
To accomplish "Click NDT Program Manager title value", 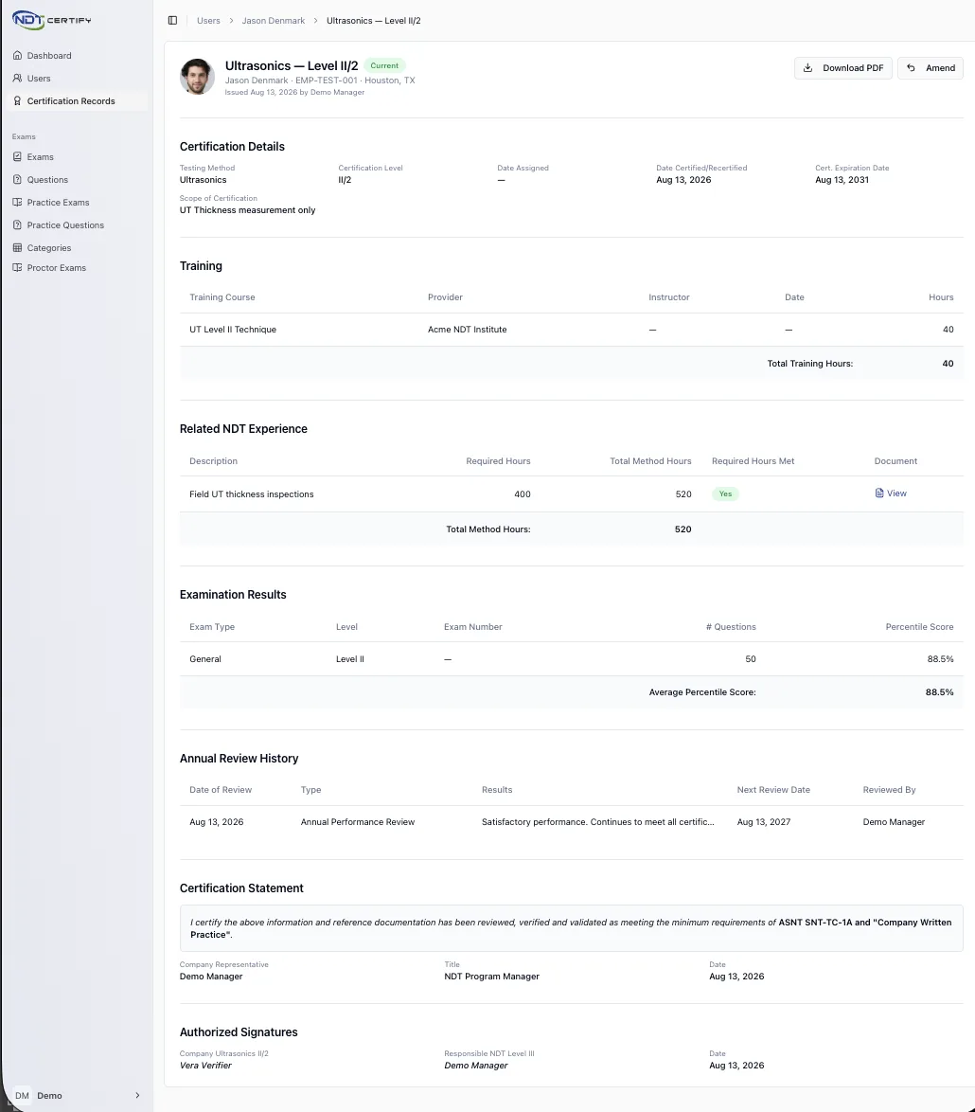I will 491,977.
